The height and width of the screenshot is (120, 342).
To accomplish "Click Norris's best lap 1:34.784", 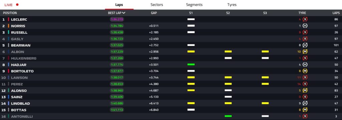I will [117, 26].
